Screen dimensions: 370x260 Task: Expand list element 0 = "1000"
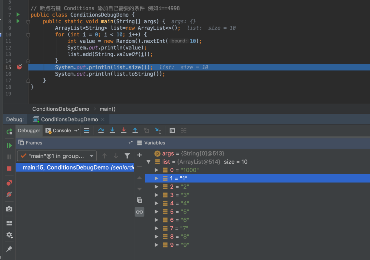[156, 170]
